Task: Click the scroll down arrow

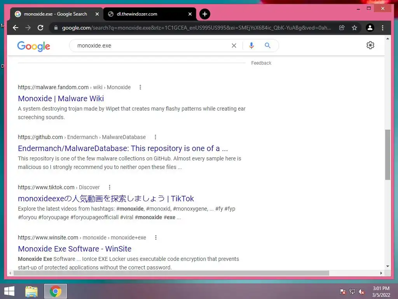Action: (388, 266)
